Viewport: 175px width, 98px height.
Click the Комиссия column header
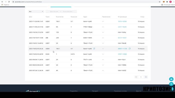74,17
